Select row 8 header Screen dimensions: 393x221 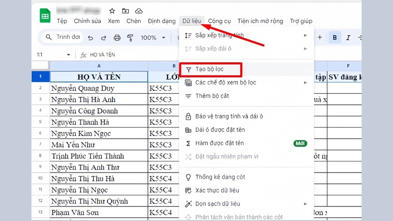tap(41, 156)
